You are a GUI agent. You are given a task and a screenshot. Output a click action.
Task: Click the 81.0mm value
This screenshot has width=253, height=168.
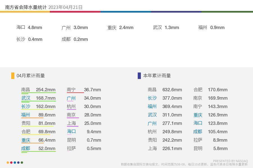point(47,123)
